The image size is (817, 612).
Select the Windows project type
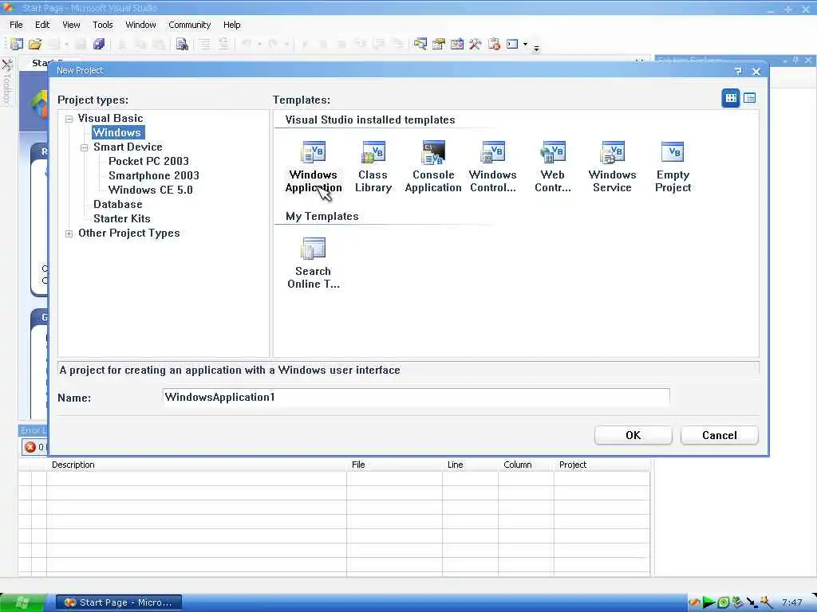tap(117, 132)
